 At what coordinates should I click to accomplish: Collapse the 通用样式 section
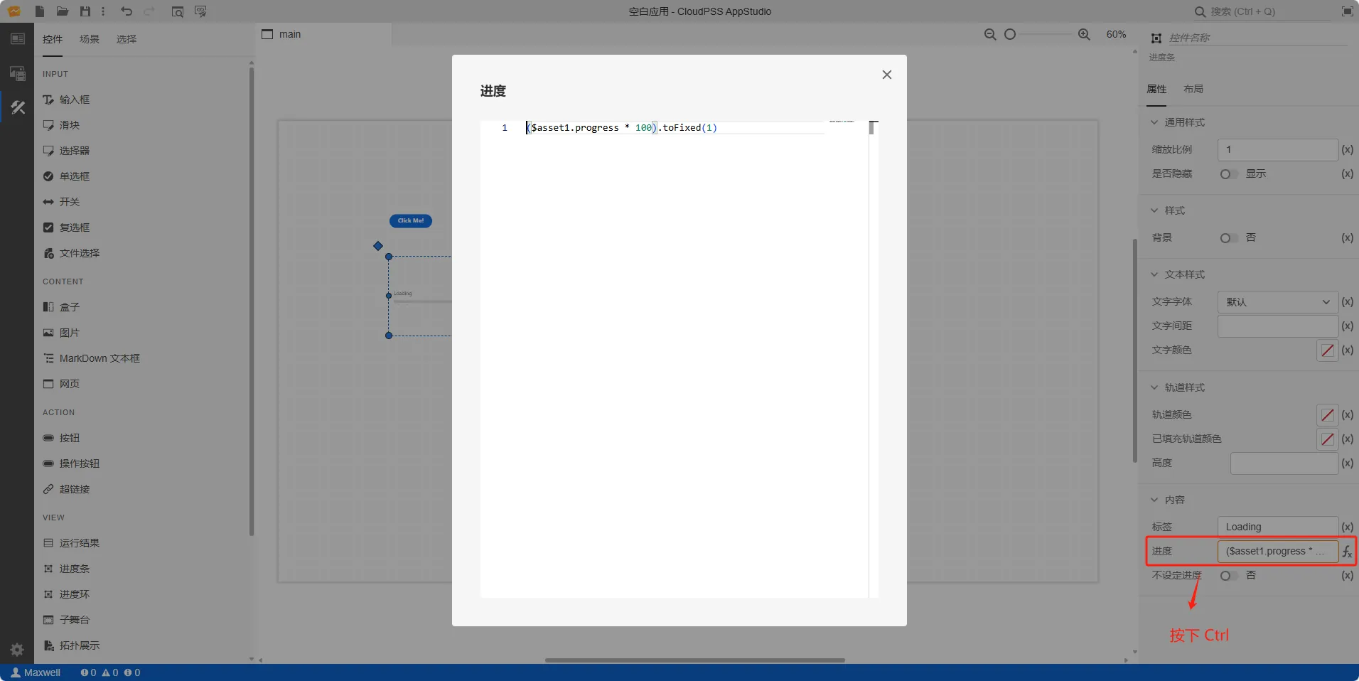pos(1154,122)
